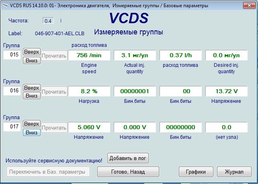The image size is (258, 184).
Task: Click Прочитать for group 015
Action: point(54,56)
